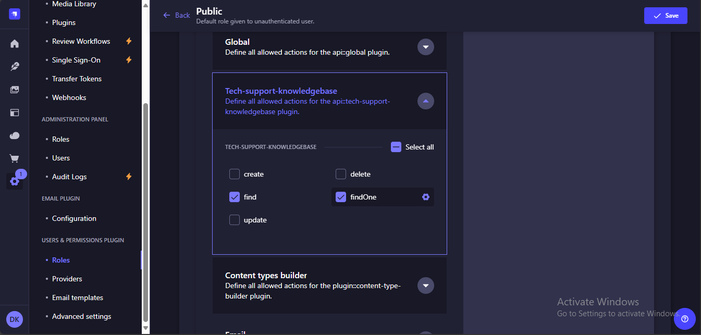Open Webhooks in settings menu
The width and height of the screenshot is (701, 335).
click(x=69, y=97)
